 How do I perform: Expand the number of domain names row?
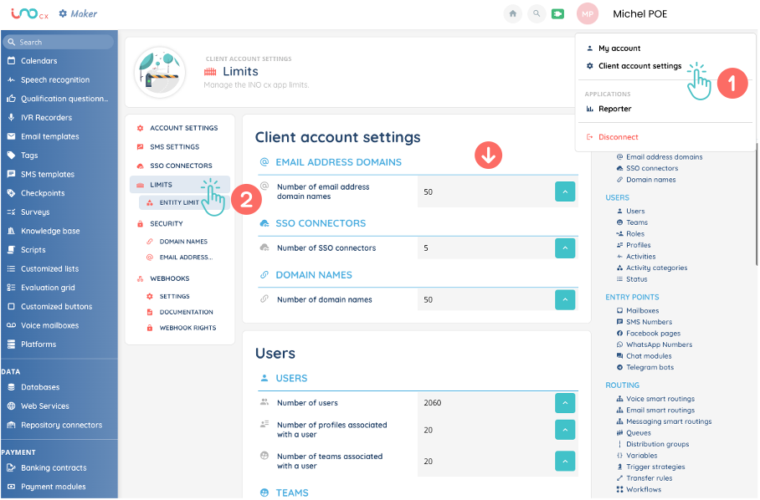pyautogui.click(x=565, y=299)
